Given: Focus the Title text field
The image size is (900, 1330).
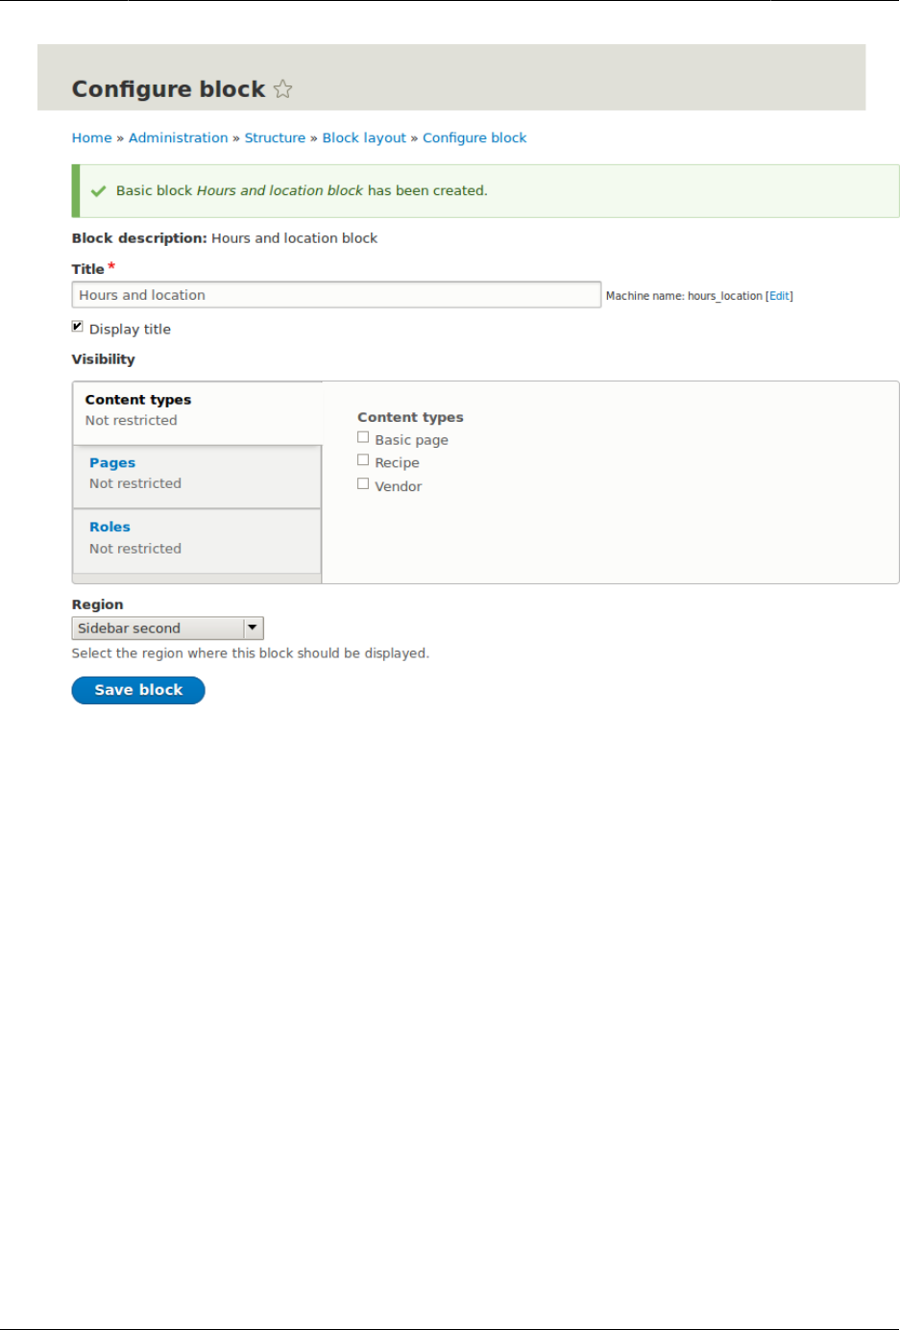Looking at the screenshot, I should (x=336, y=295).
